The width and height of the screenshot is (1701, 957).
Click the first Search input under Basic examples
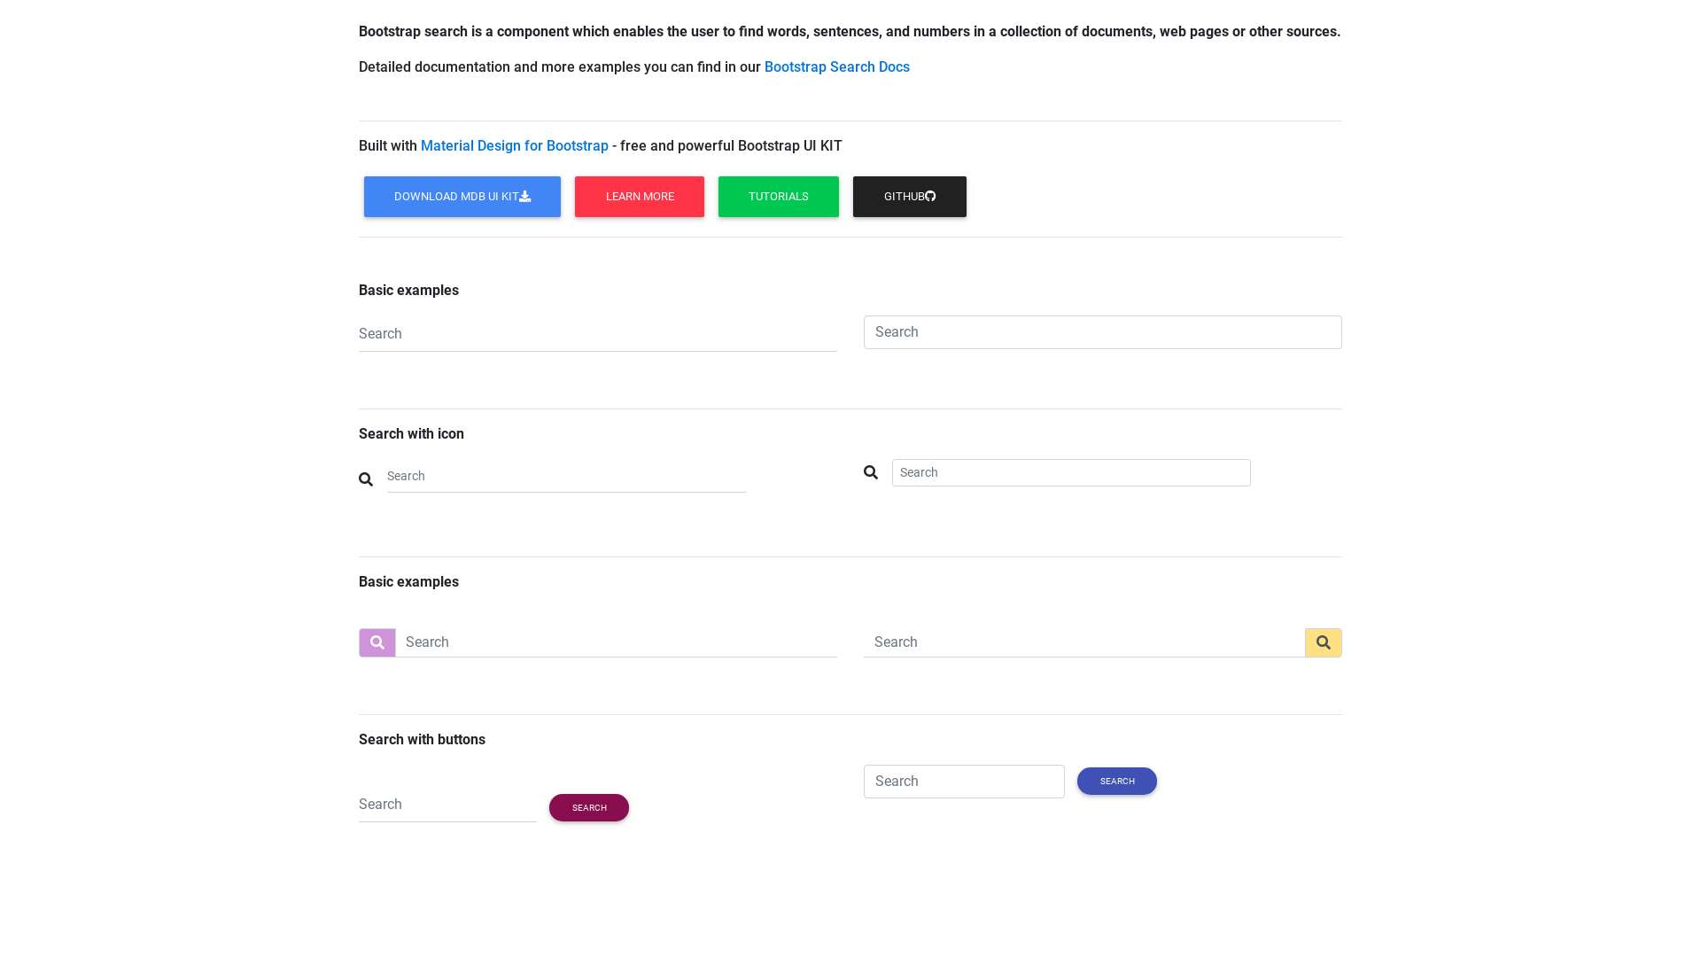tap(597, 333)
